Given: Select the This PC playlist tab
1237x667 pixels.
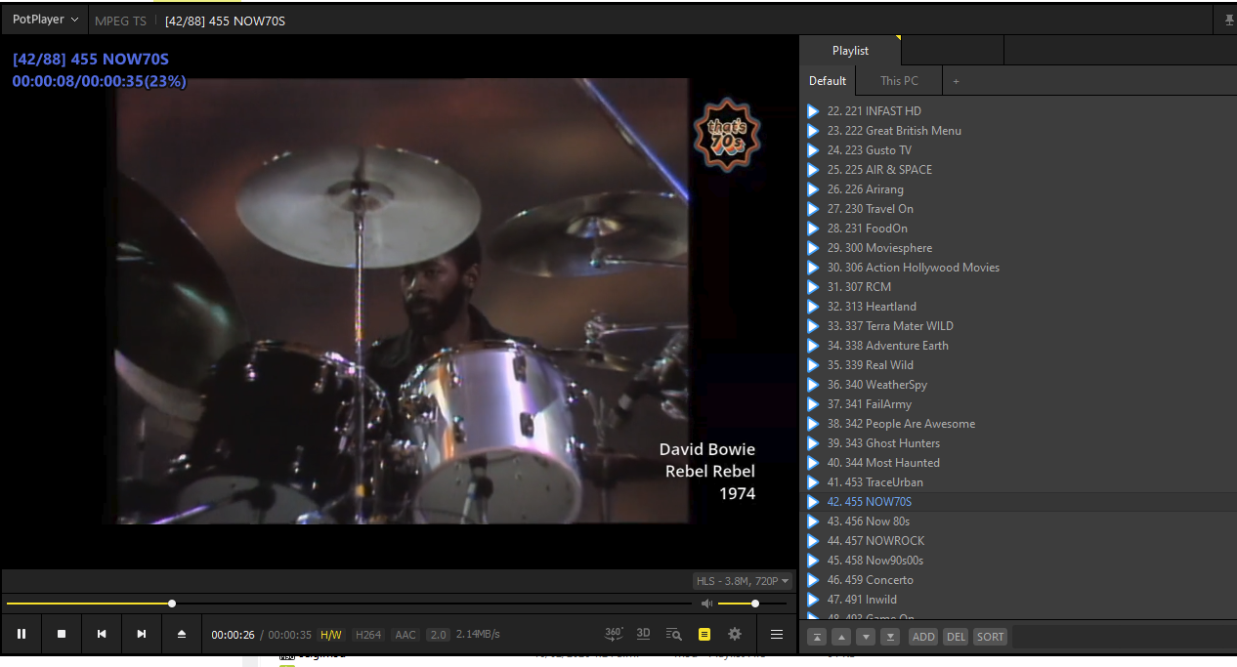Looking at the screenshot, I should click(x=899, y=81).
